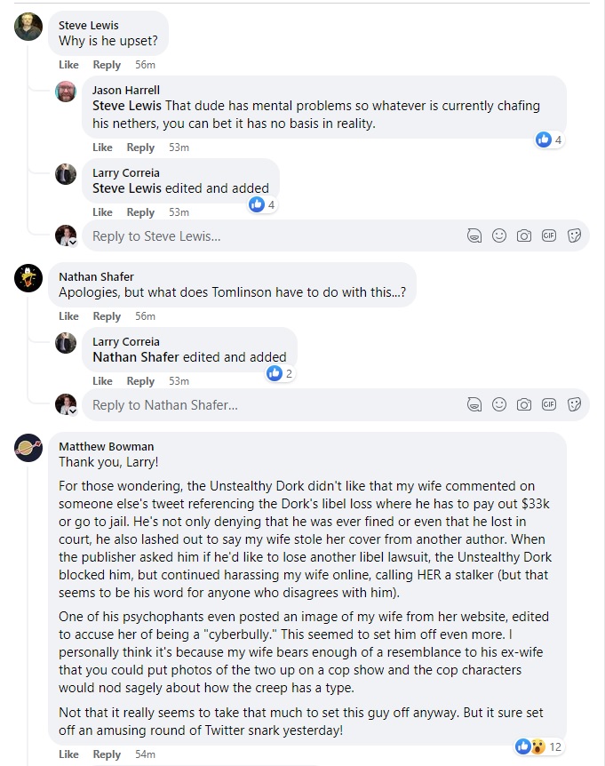Image resolution: width=605 pixels, height=766 pixels.
Task: Like Matthew Bowman's comment
Action: 68,754
